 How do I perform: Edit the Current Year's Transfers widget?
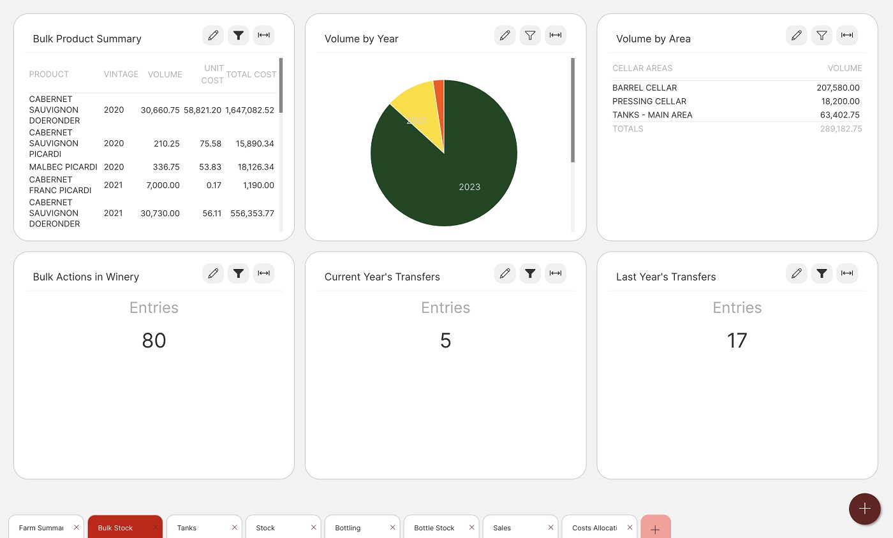[505, 273]
